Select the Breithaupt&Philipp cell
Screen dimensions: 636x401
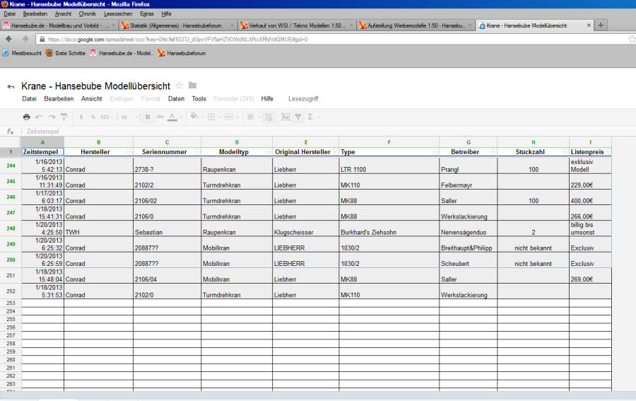468,244
